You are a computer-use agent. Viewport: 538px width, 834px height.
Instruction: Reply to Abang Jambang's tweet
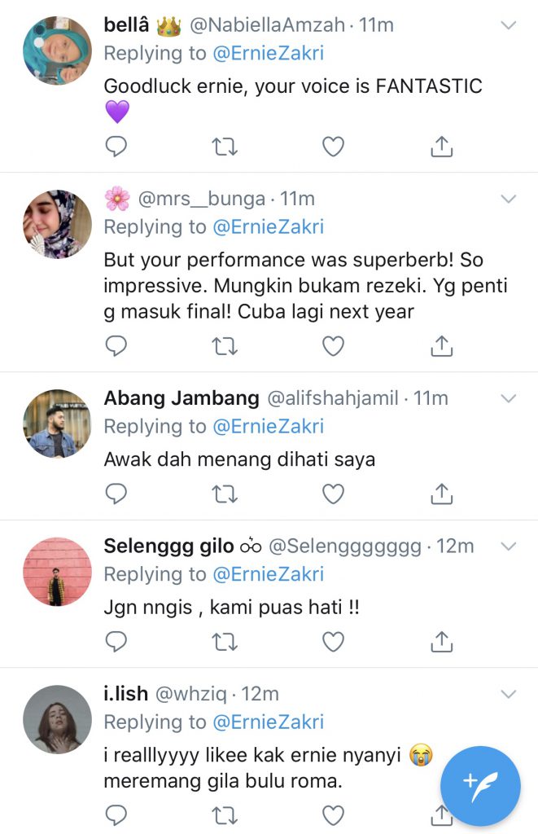click(116, 494)
